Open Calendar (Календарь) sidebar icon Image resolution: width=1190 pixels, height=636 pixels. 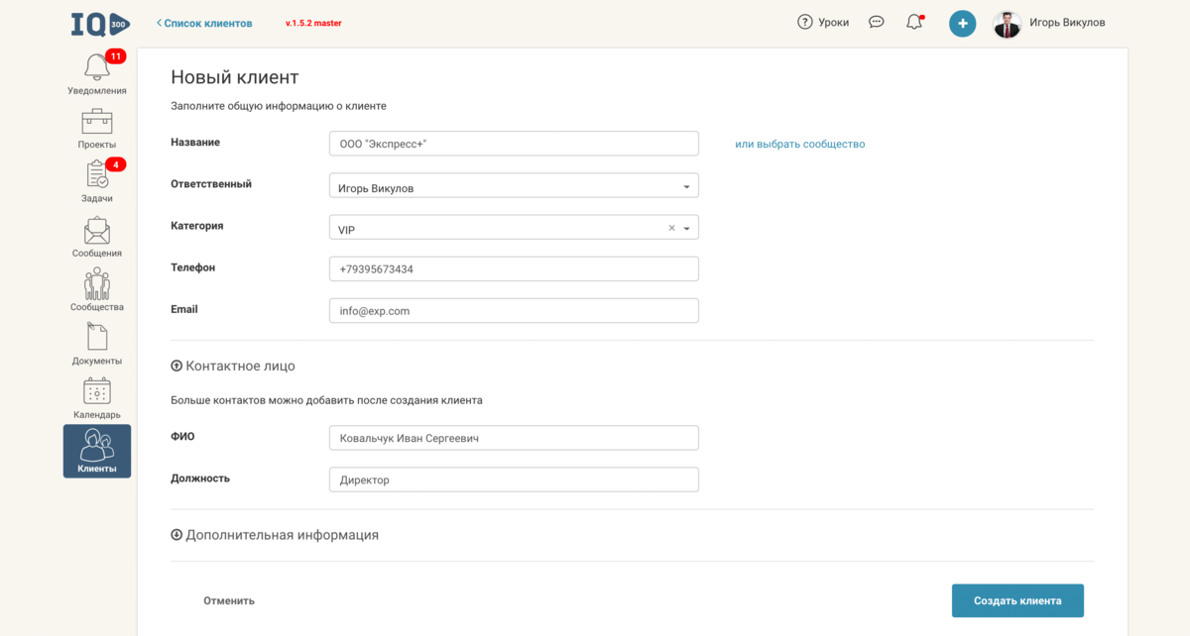(96, 392)
